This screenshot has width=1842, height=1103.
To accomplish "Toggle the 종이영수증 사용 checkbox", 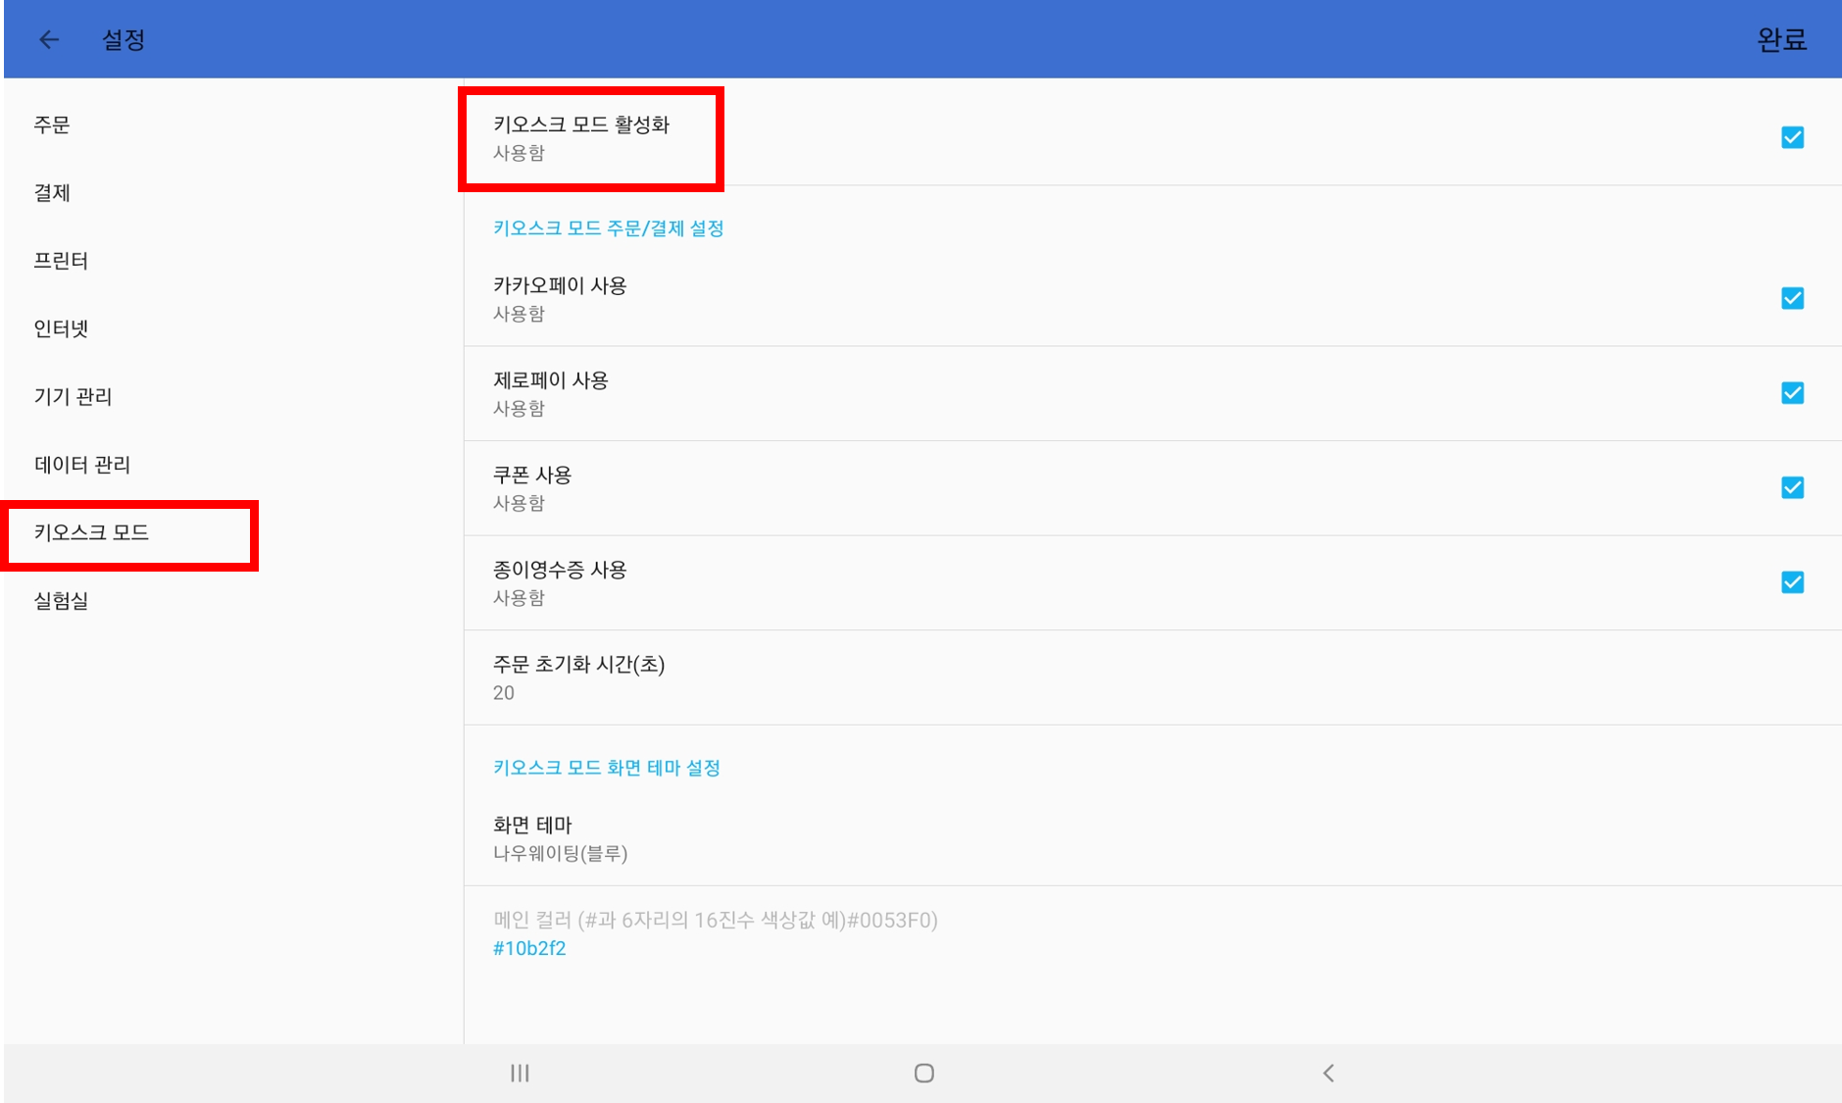I will click(x=1792, y=582).
